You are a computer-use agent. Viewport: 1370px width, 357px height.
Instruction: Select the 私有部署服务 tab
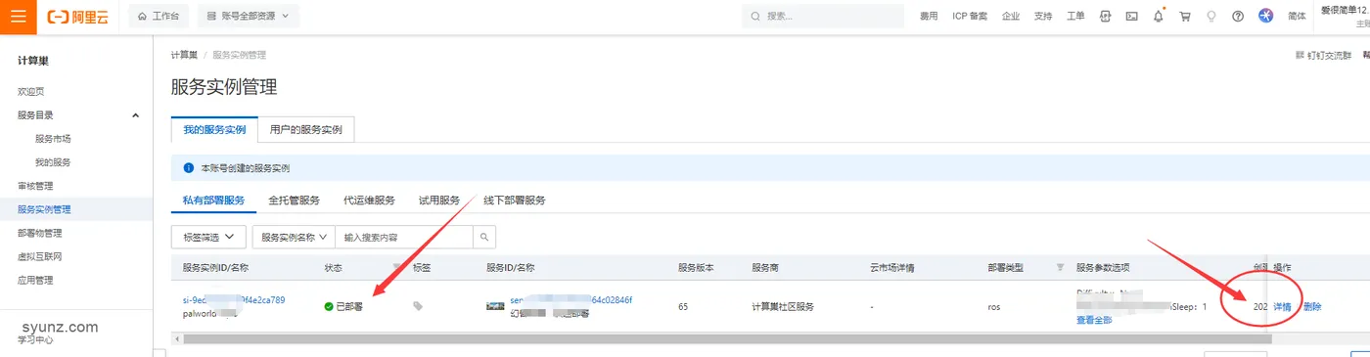coord(213,201)
